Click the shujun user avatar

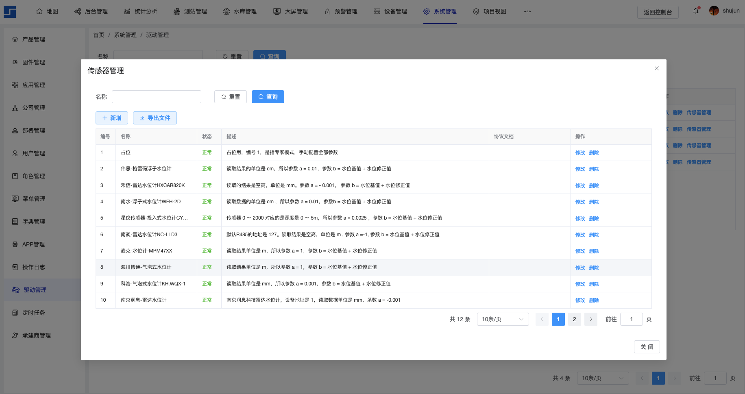point(714,11)
